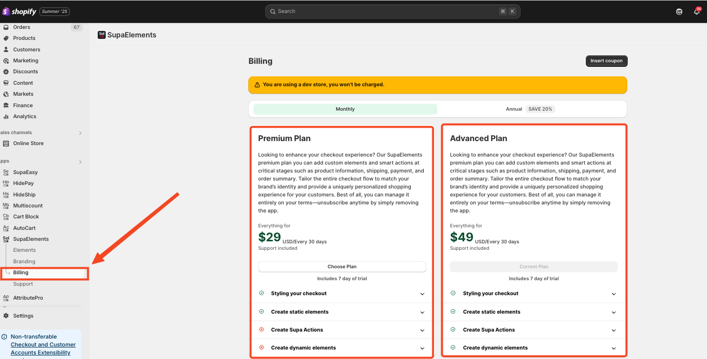Screen dimensions: 707x359
Task: Click the SAVE 20% badge
Action: point(540,109)
